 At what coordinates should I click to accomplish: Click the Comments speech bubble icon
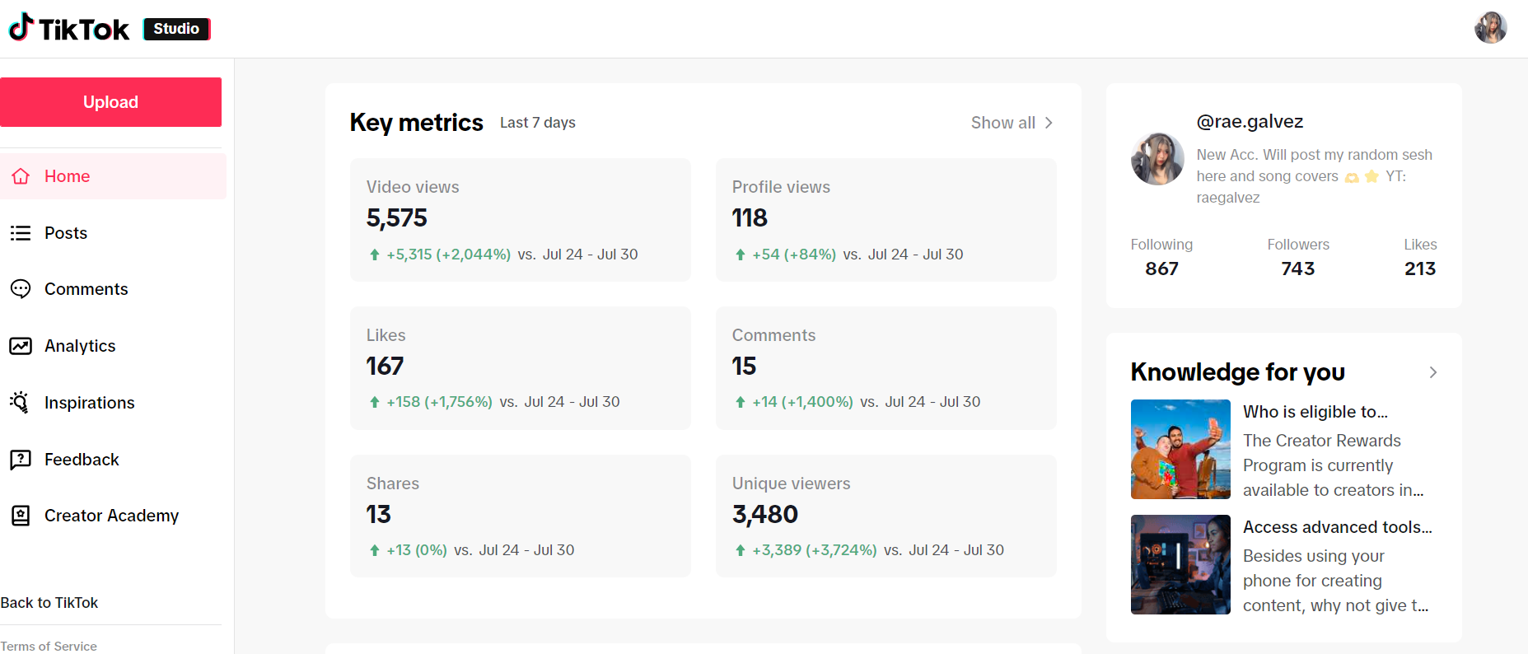point(21,289)
